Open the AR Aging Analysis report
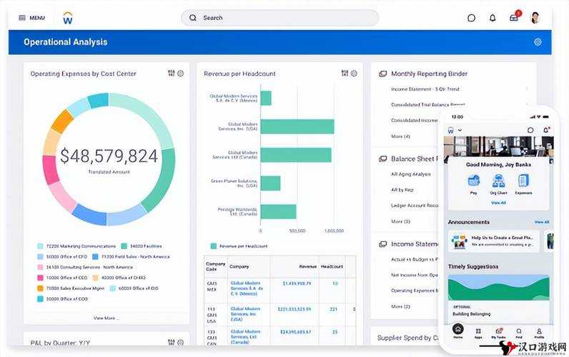This screenshot has width=569, height=357. pos(411,174)
